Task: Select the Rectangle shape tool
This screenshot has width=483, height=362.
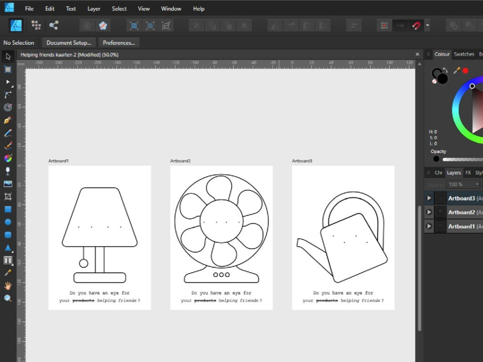Action: pyautogui.click(x=8, y=209)
